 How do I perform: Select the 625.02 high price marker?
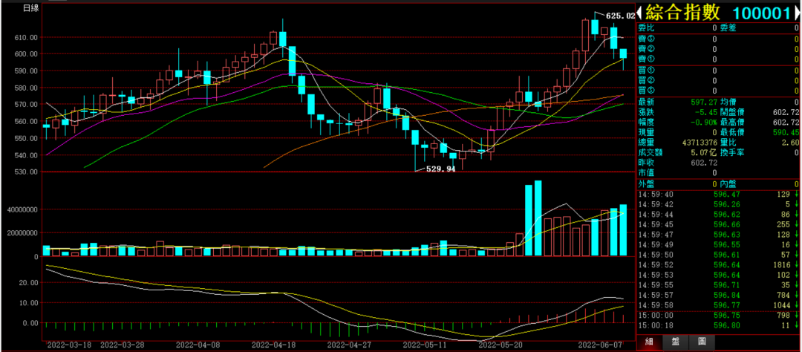[620, 16]
